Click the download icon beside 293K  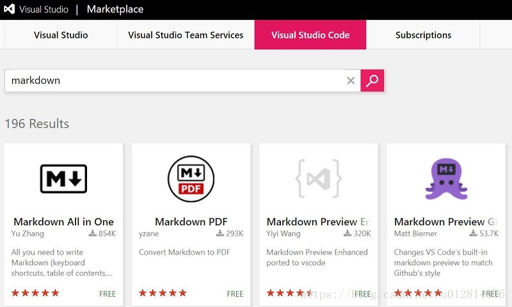click(220, 233)
